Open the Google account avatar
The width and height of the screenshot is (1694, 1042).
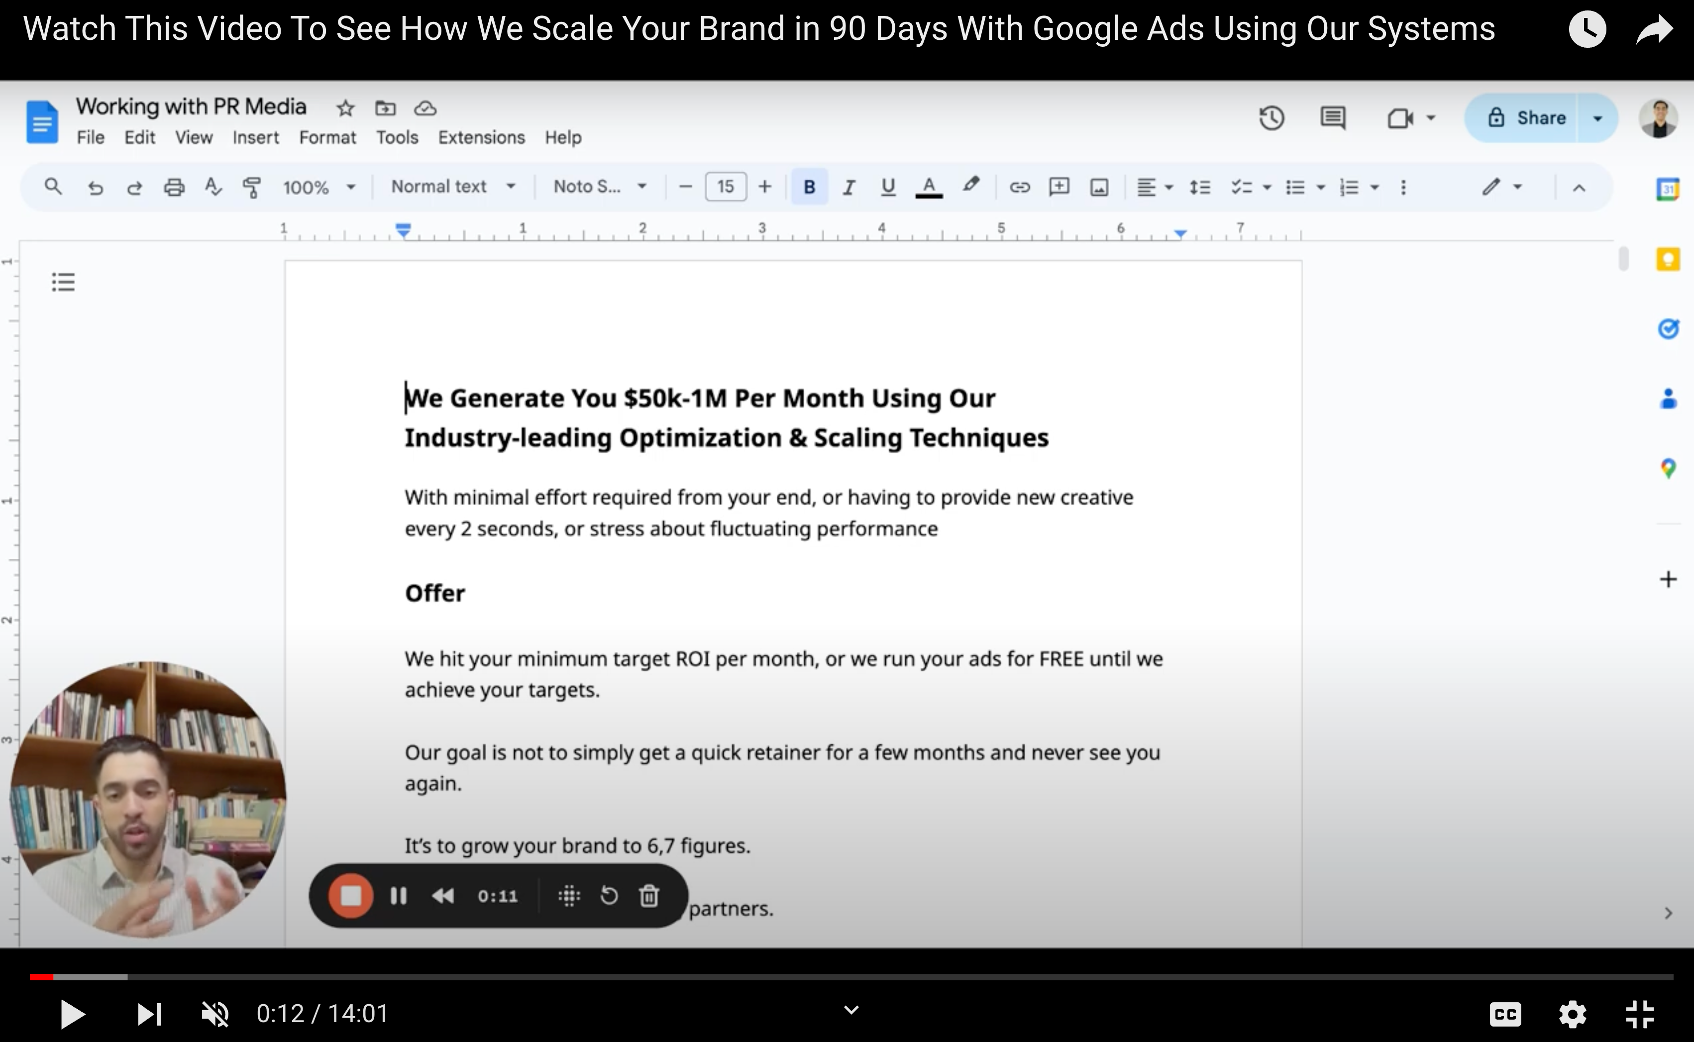[x=1658, y=118]
